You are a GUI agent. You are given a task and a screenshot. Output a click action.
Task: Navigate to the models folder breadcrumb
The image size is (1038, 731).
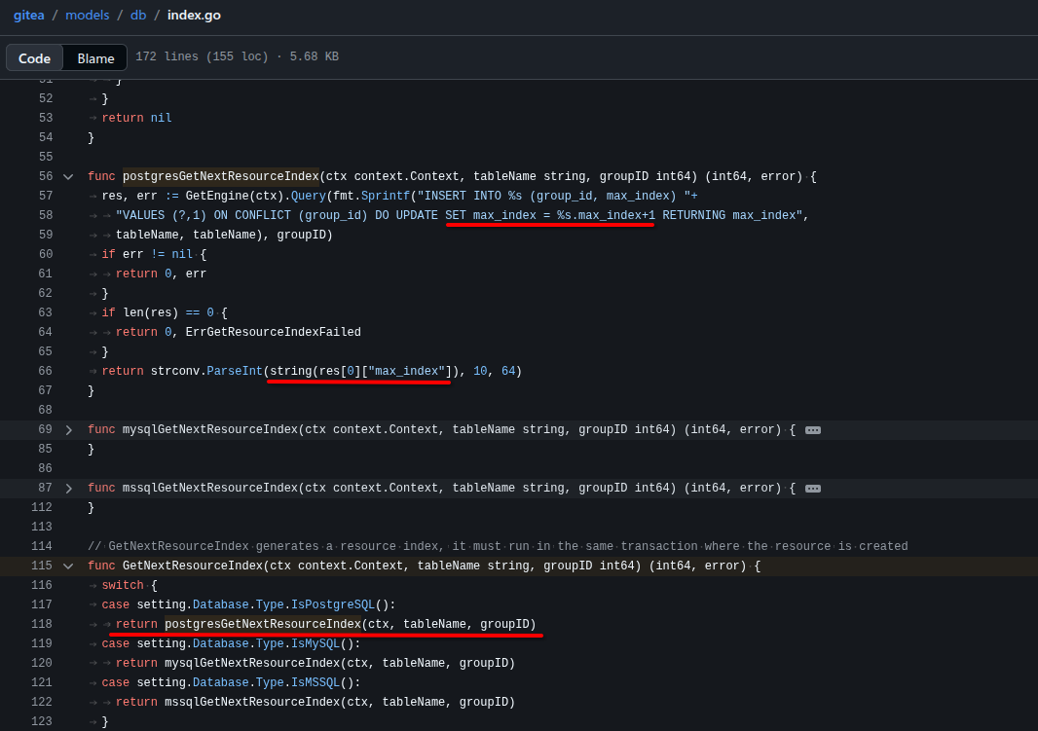[x=88, y=16]
